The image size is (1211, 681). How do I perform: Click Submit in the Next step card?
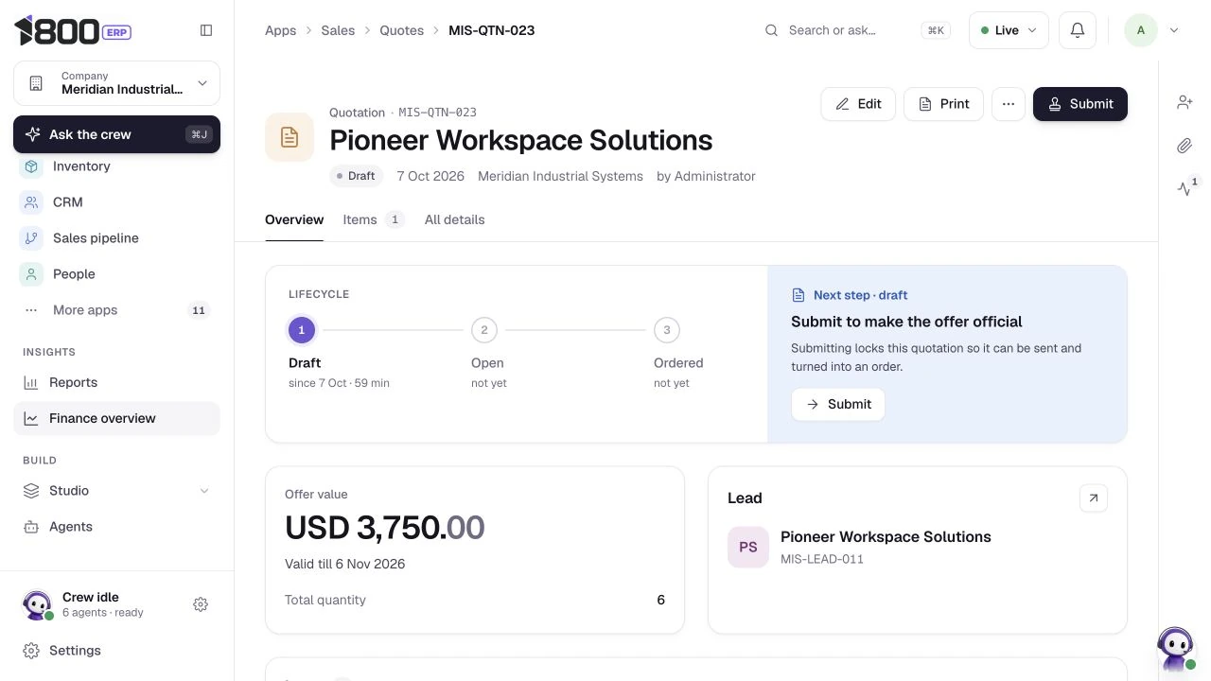838,404
